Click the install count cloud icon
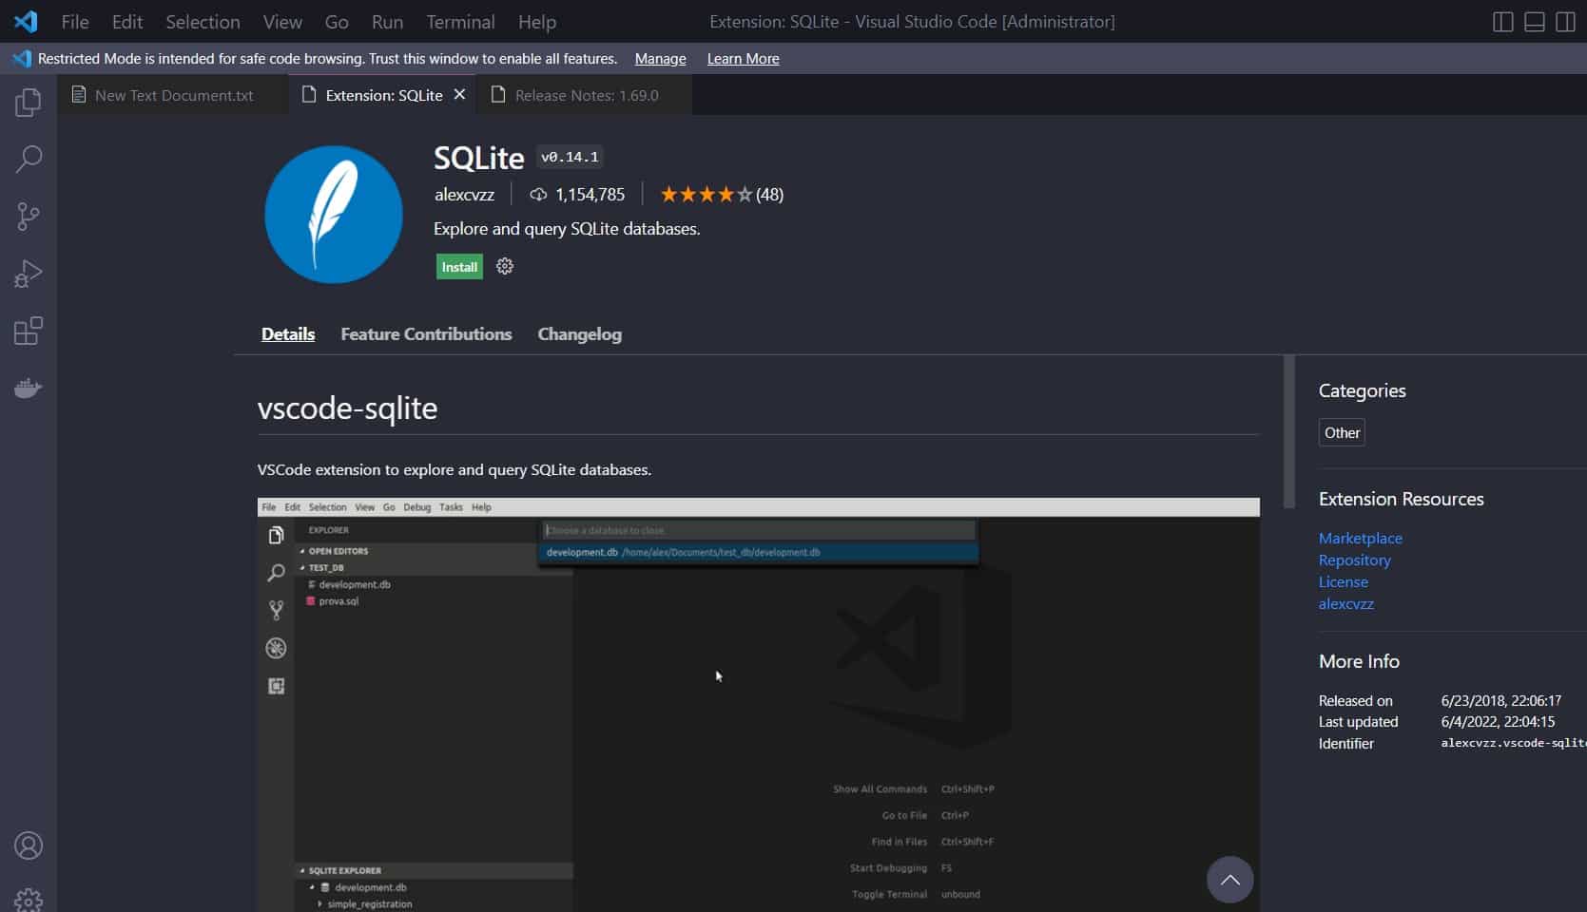1587x912 pixels. (x=538, y=195)
